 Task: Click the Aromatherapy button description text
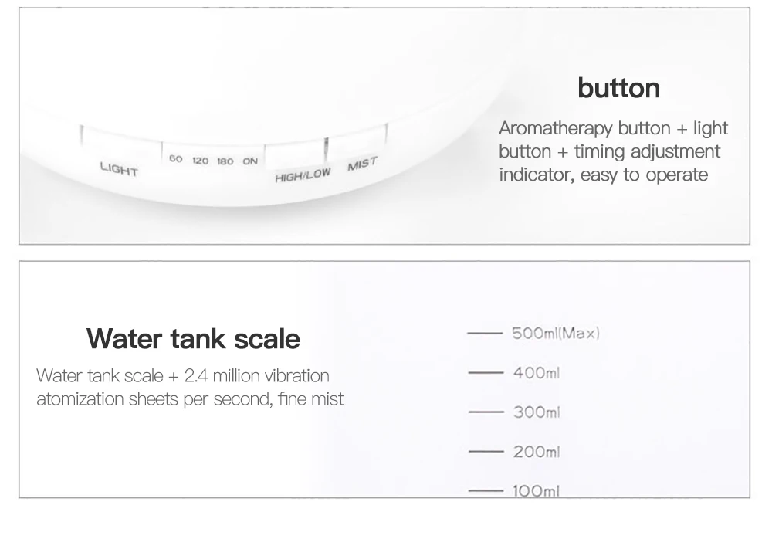tap(614, 151)
